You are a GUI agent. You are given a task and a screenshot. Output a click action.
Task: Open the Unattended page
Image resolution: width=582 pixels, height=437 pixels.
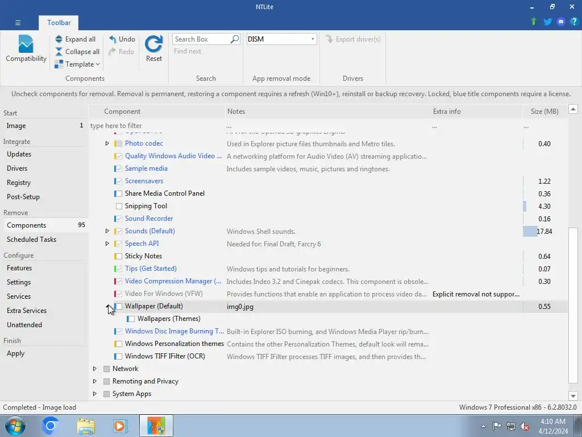(x=44, y=325)
